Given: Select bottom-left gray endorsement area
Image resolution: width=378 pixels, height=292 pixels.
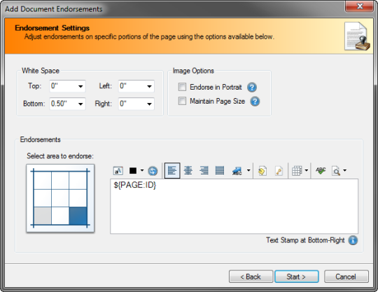Looking at the screenshot, I should tap(43, 216).
